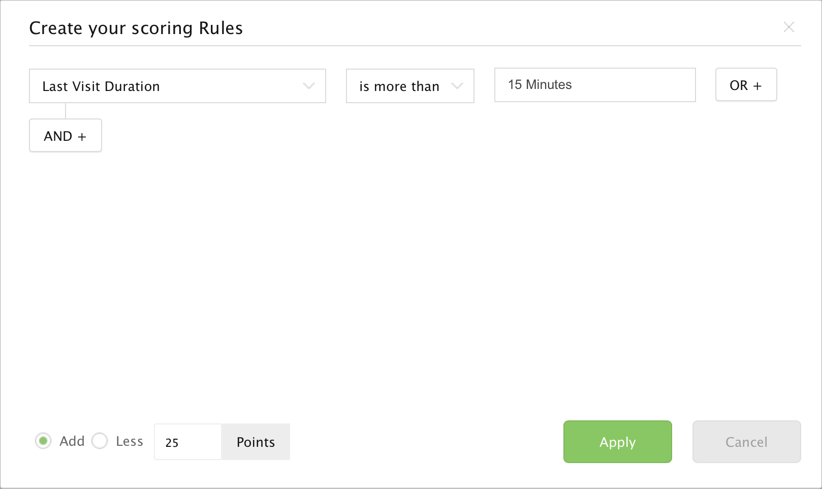
Task: Click the Points unit label
Action: pyautogui.click(x=256, y=442)
